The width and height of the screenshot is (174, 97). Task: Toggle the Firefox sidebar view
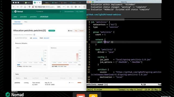click(72, 7)
